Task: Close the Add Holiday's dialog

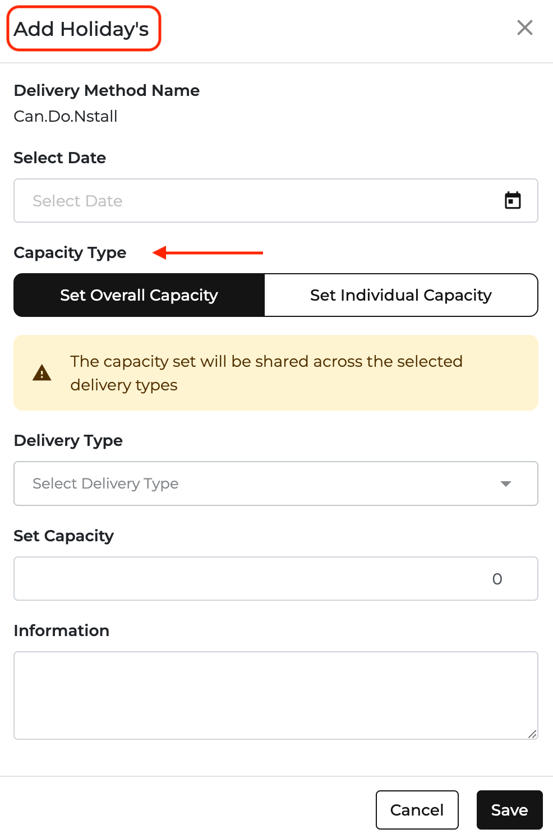Action: click(524, 27)
